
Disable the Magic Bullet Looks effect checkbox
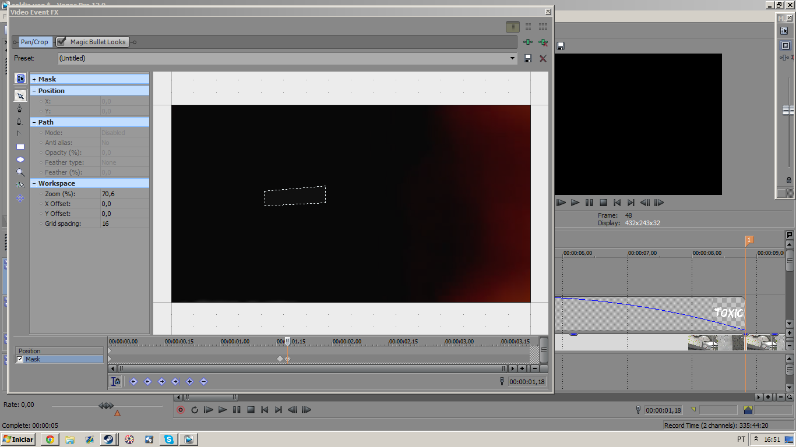[61, 42]
